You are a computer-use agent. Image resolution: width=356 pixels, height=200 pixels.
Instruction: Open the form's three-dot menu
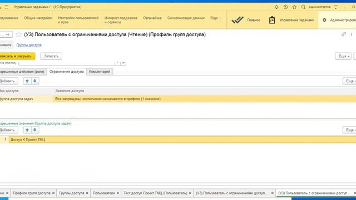(x=352, y=34)
